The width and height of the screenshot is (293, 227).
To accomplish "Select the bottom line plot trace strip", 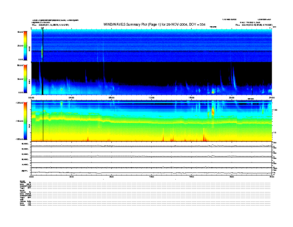I will pyautogui.click(x=152, y=172).
